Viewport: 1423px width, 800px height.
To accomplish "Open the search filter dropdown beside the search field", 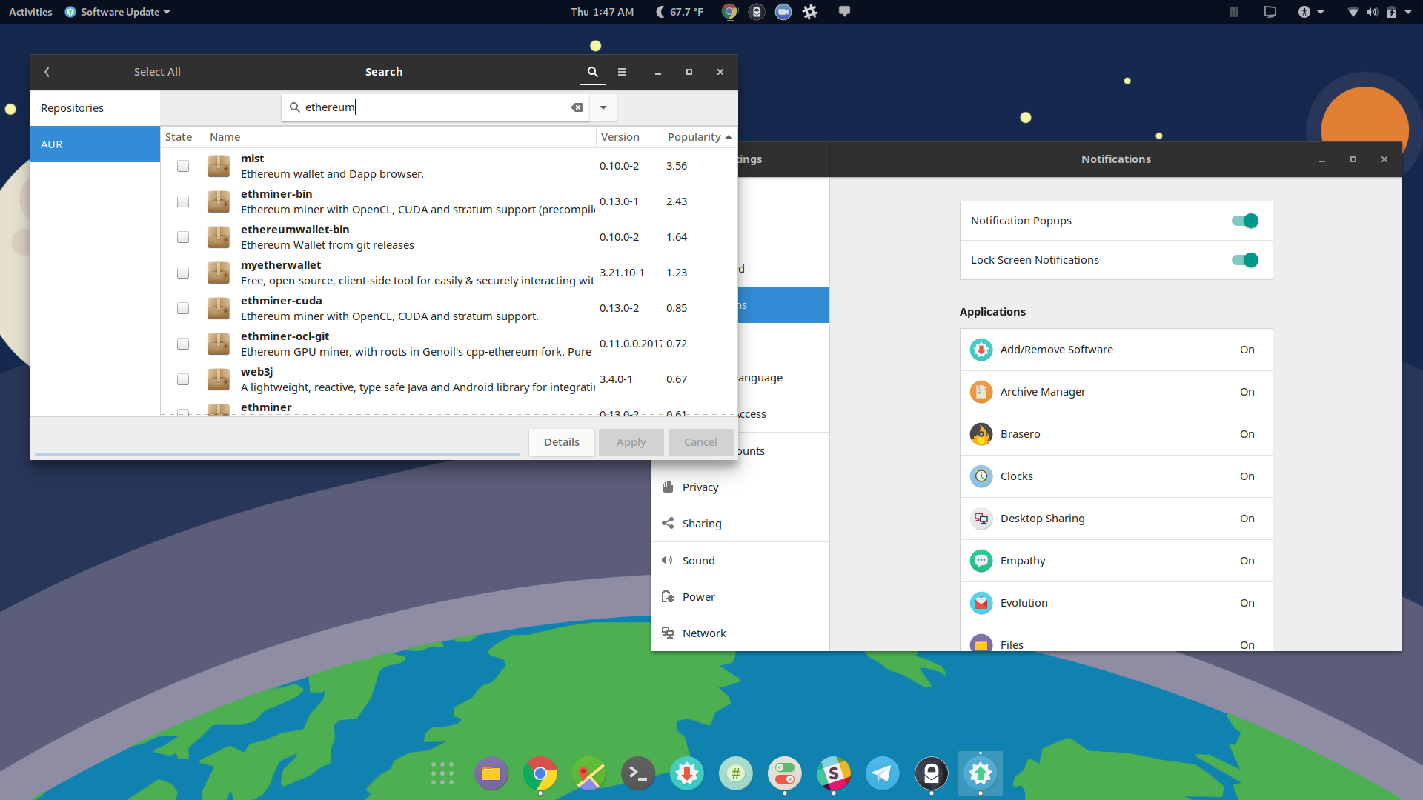I will pyautogui.click(x=603, y=107).
